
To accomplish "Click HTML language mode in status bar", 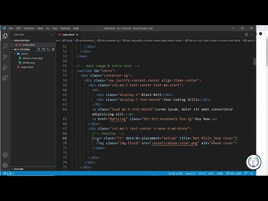I will [x=220, y=173].
